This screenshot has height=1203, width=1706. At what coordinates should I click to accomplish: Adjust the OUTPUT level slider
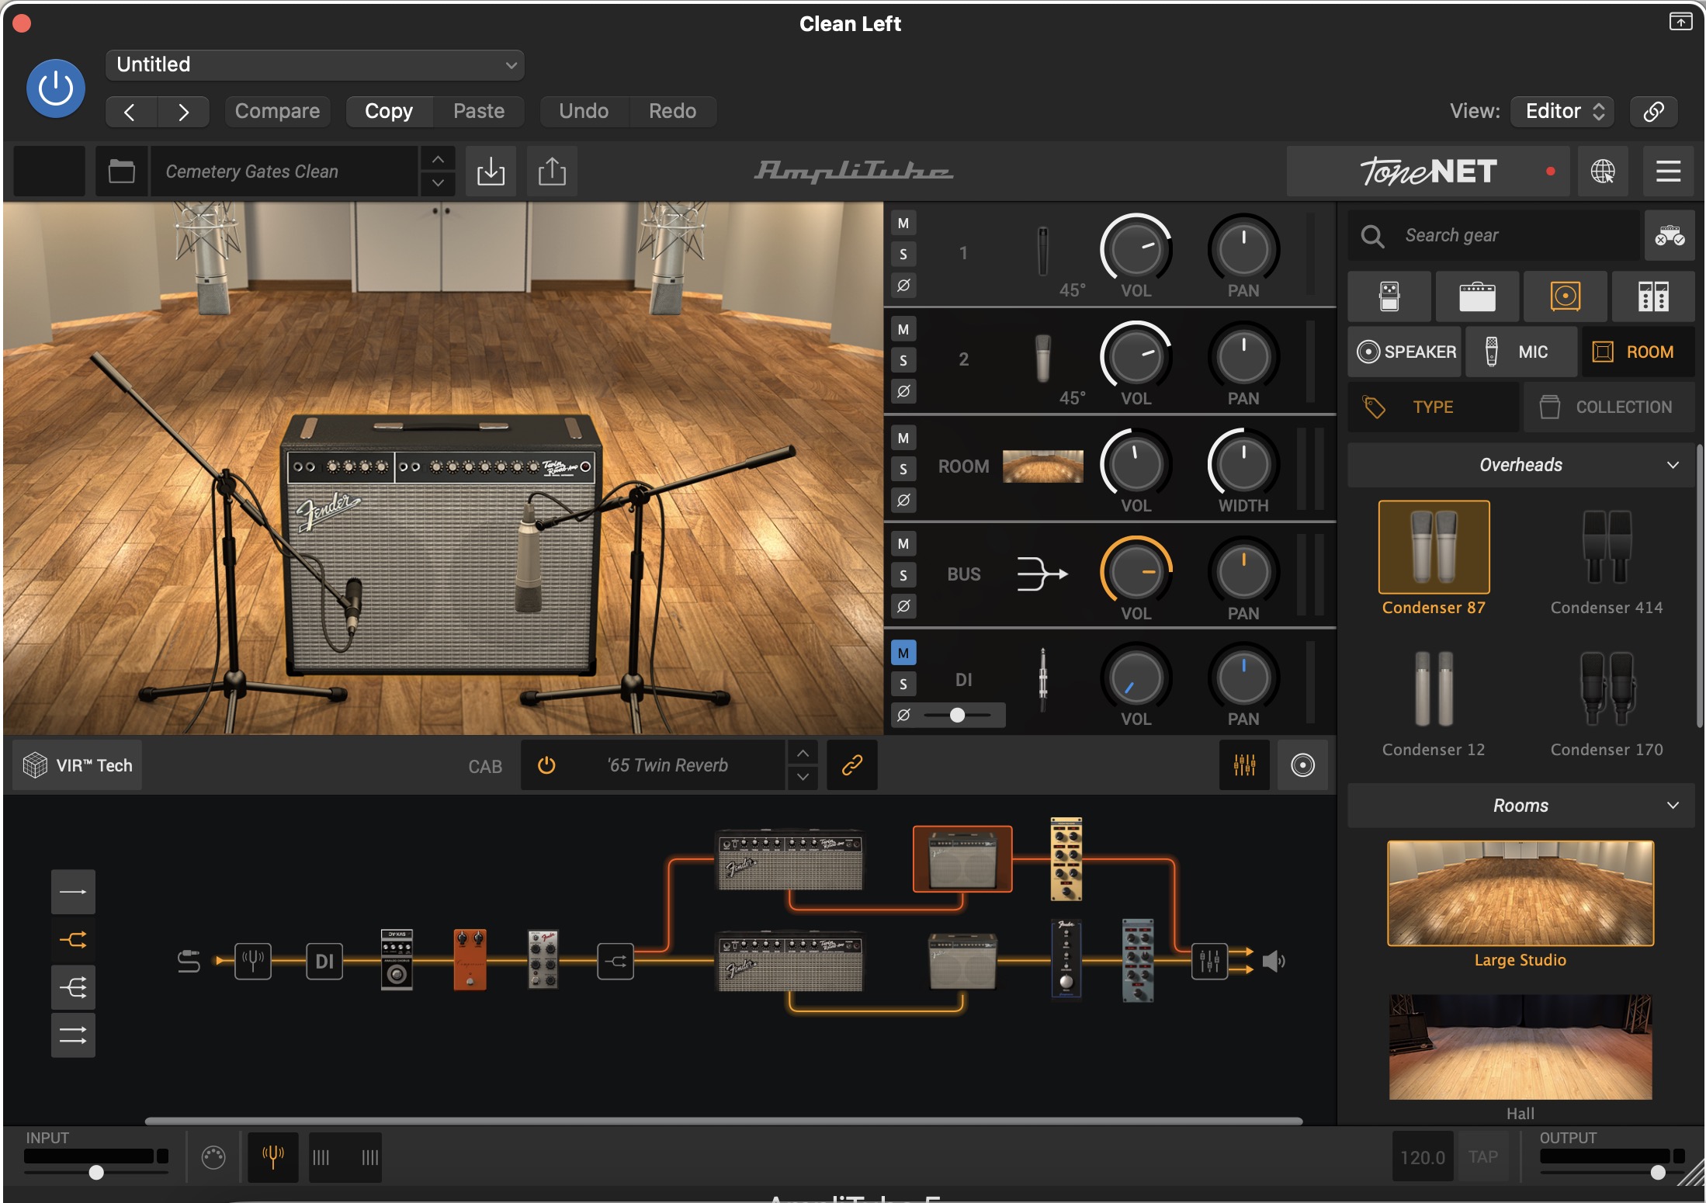1658,1172
